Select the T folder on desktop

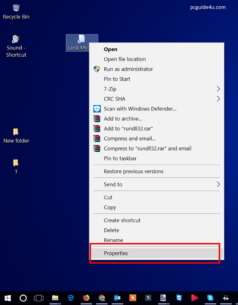pos(16,164)
